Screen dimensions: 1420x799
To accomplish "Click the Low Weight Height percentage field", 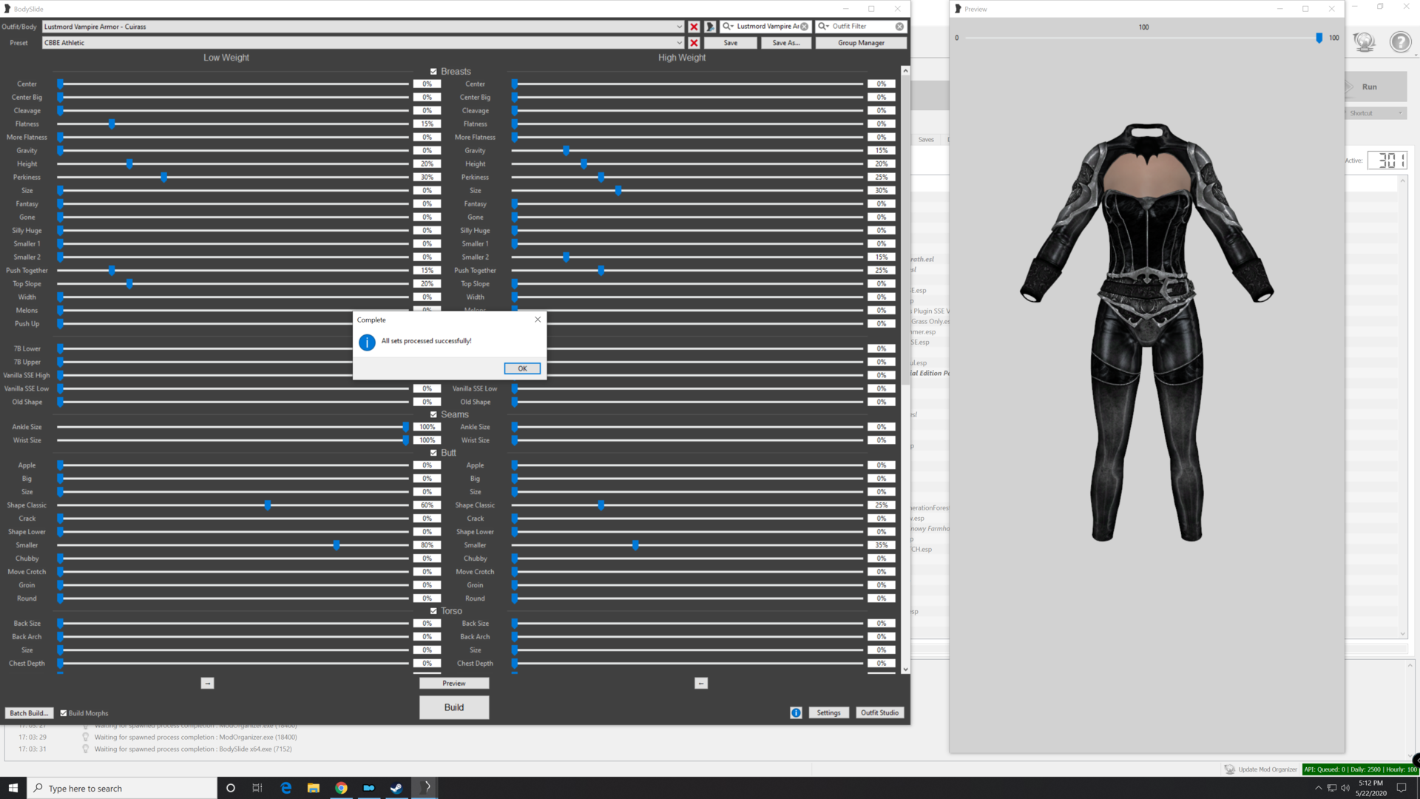I will tap(427, 164).
